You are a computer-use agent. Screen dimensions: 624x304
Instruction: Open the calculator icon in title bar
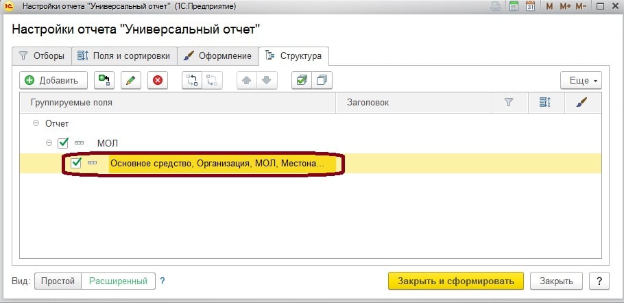point(514,7)
